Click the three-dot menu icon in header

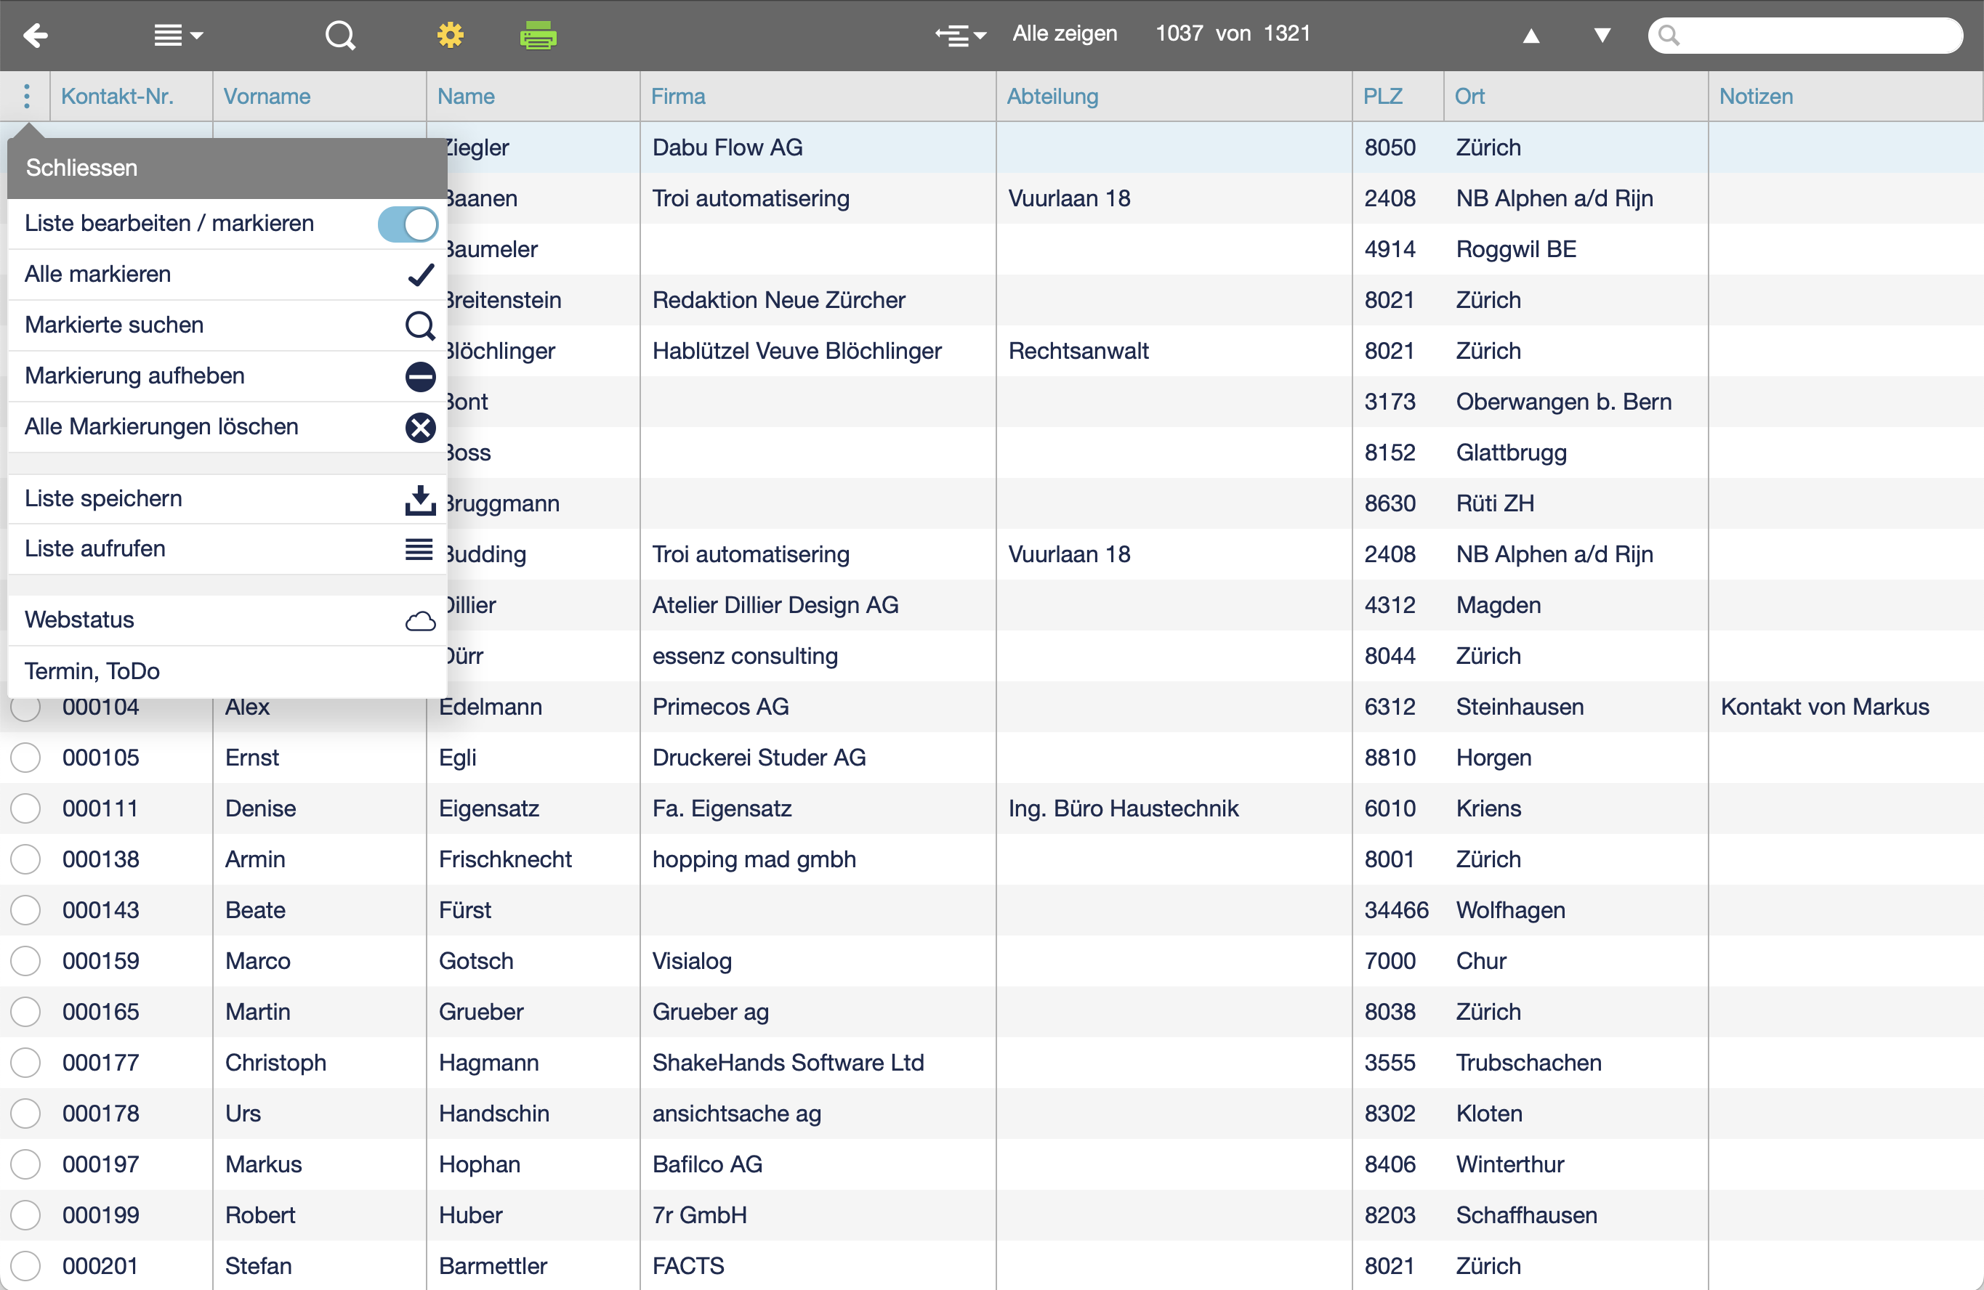pos(27,96)
